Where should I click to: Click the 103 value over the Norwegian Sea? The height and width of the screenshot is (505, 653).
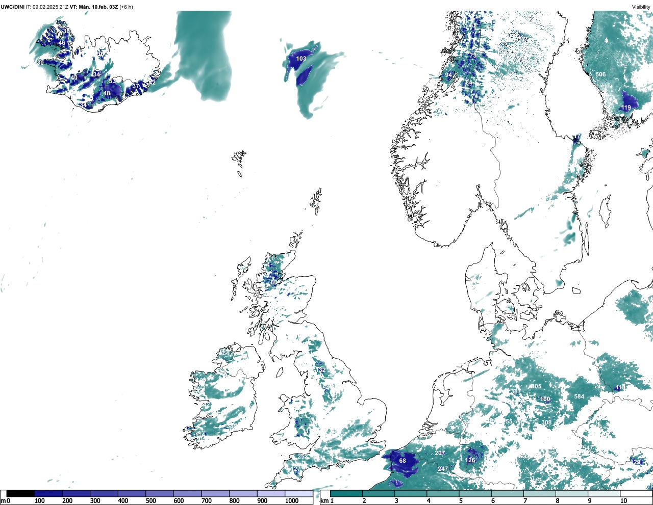(302, 59)
